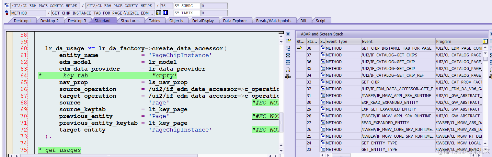The image size is (492, 157).
Task: Click the source icon in stack row 27
Action: coord(323,123)
